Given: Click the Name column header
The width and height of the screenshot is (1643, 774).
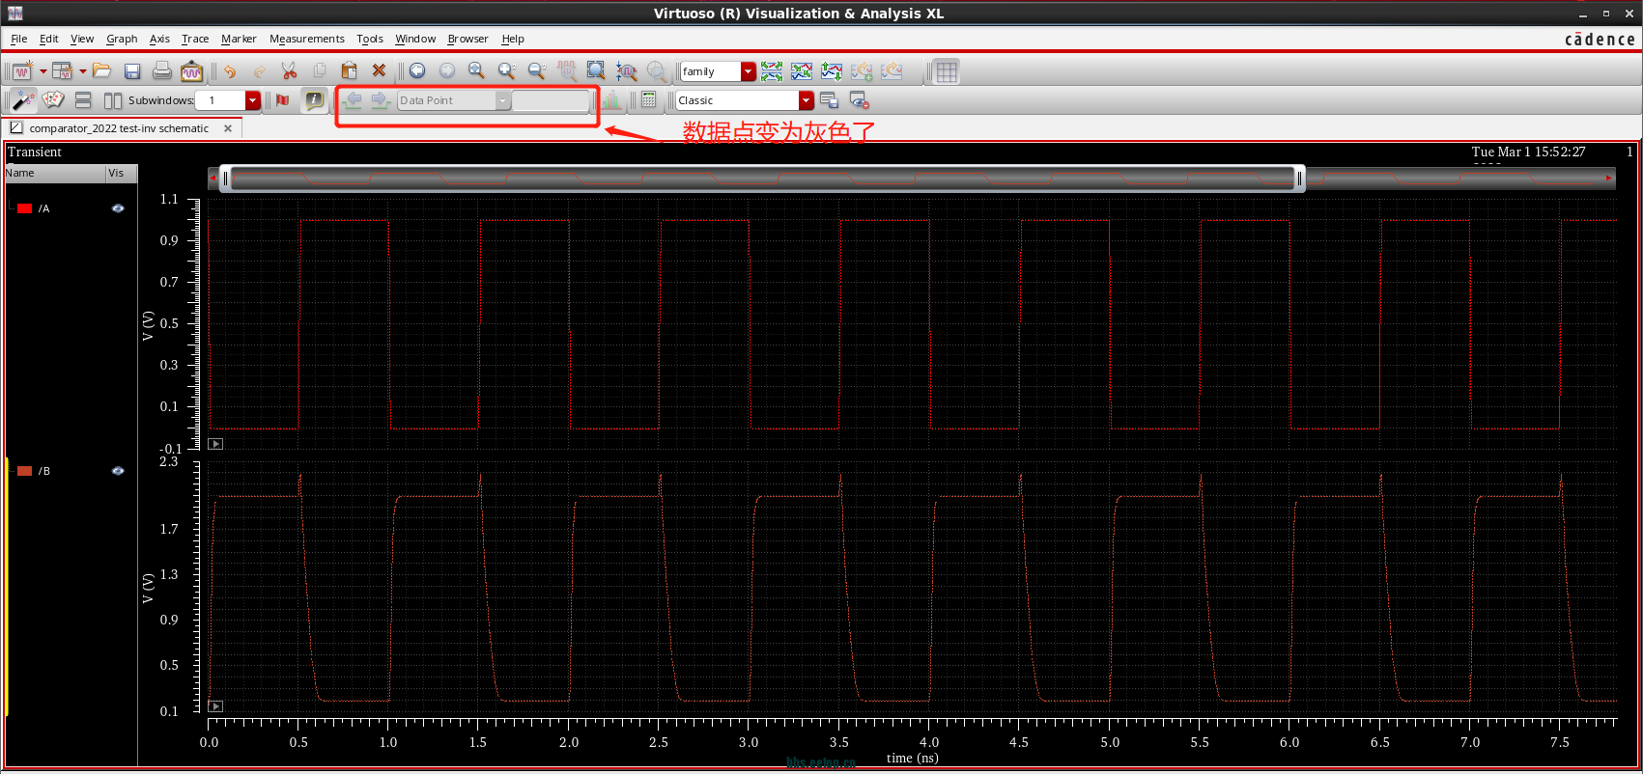Looking at the screenshot, I should tap(55, 174).
